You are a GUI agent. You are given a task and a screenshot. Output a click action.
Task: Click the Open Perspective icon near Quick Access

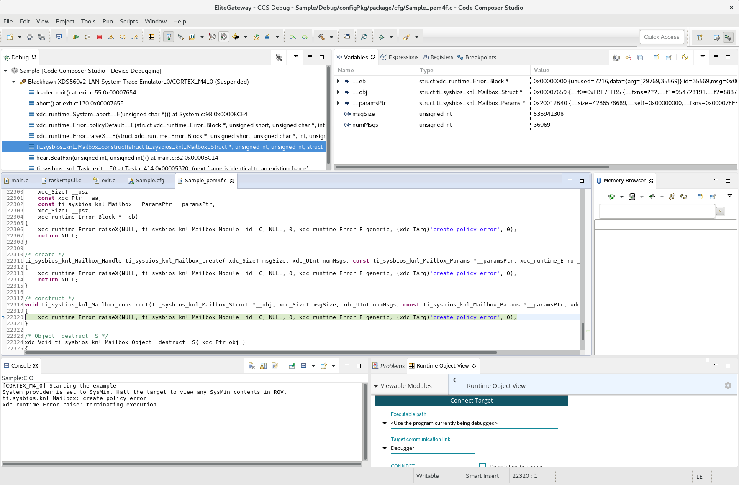699,37
